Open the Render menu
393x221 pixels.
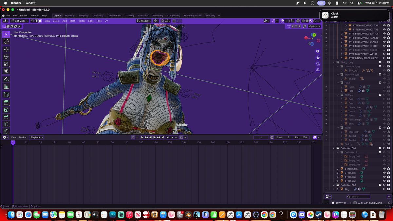pyautogui.click(x=24, y=15)
